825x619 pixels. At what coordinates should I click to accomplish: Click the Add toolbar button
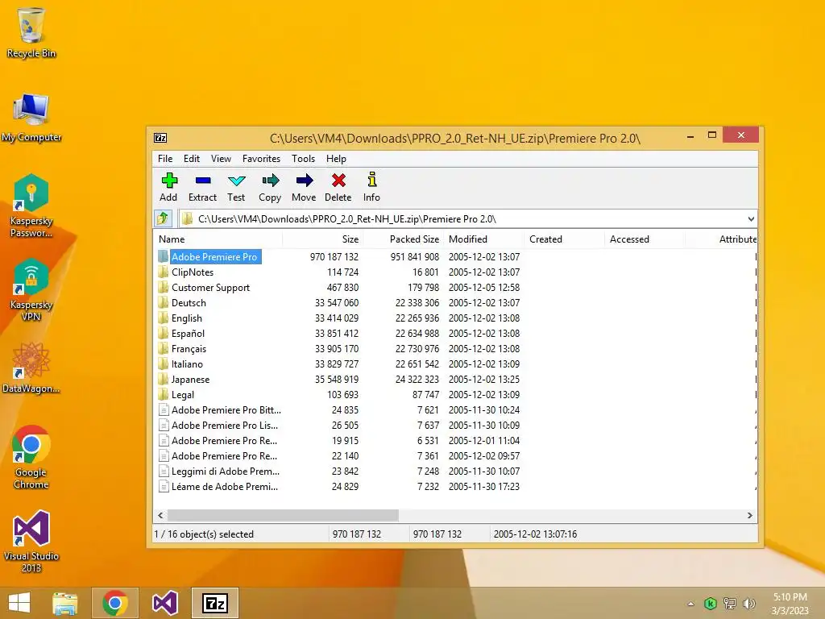point(168,187)
